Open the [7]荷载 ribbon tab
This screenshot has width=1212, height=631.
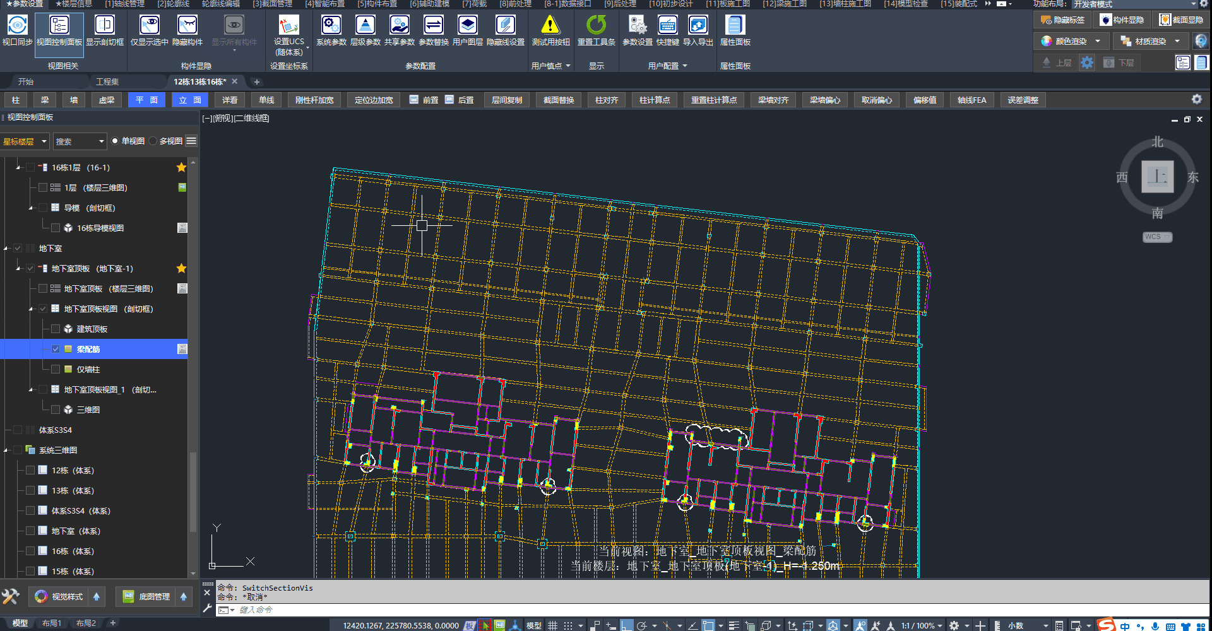pos(474,4)
